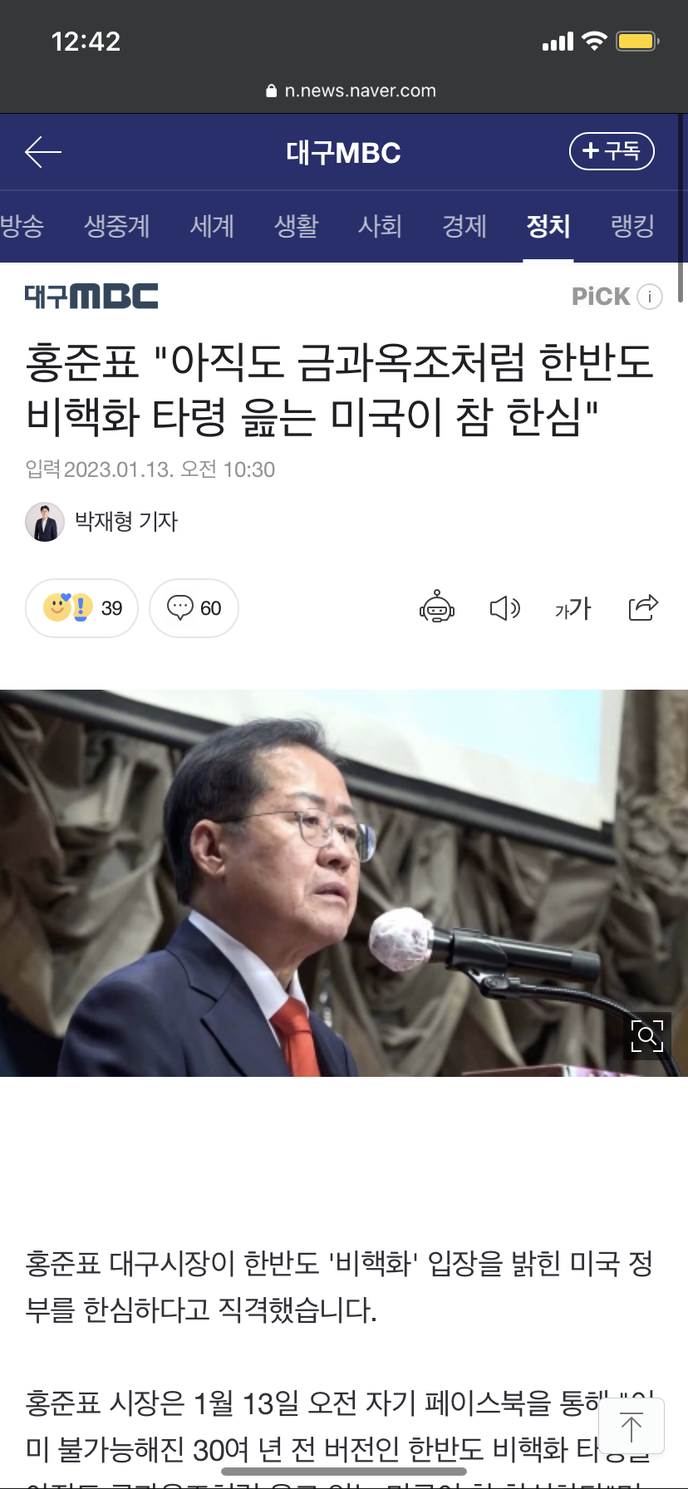The height and width of the screenshot is (1489, 688).
Task: Jump to top with up arrow button
Action: tap(631, 1427)
